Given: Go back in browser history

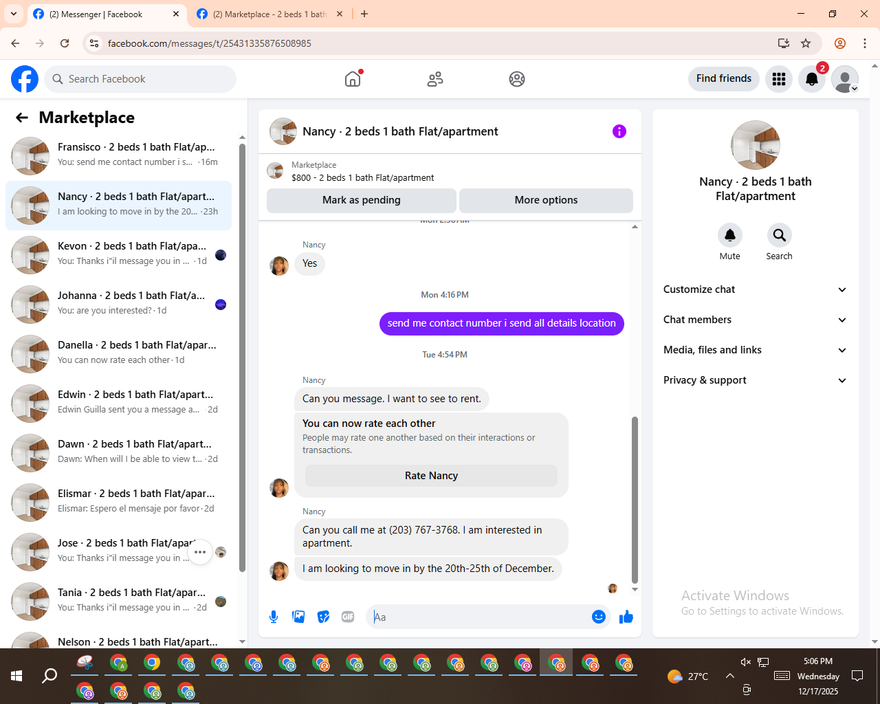Looking at the screenshot, I should click(15, 43).
